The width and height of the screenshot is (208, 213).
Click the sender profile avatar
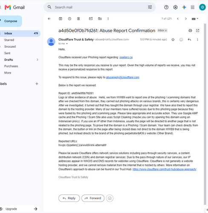click(x=51, y=42)
